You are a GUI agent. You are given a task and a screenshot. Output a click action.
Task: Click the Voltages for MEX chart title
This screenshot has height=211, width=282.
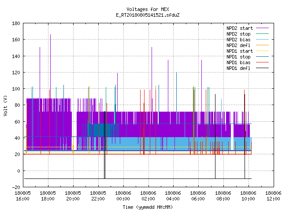(148, 9)
